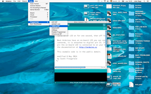Open the Sketch menu

(25, 1)
